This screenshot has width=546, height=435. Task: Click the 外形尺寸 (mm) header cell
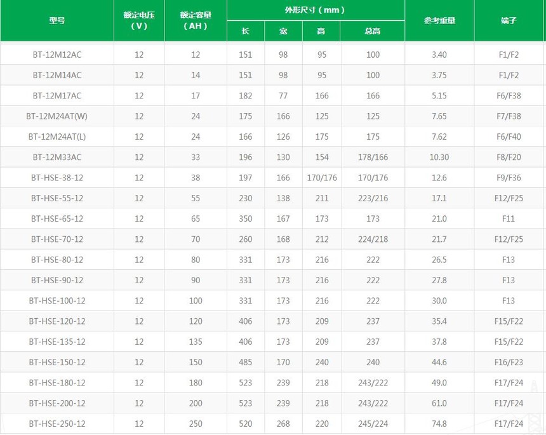coord(316,10)
